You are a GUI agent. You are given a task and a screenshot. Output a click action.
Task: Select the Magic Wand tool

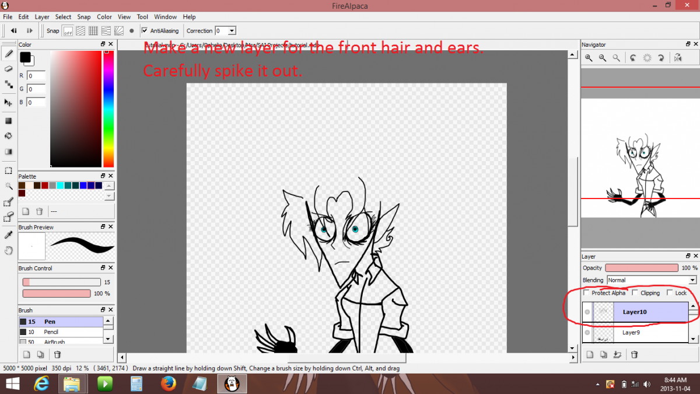(x=9, y=186)
